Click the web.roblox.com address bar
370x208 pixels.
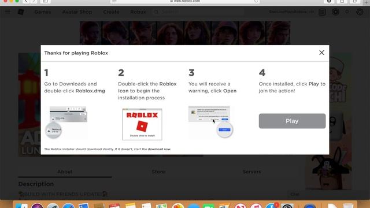(x=185, y=1)
